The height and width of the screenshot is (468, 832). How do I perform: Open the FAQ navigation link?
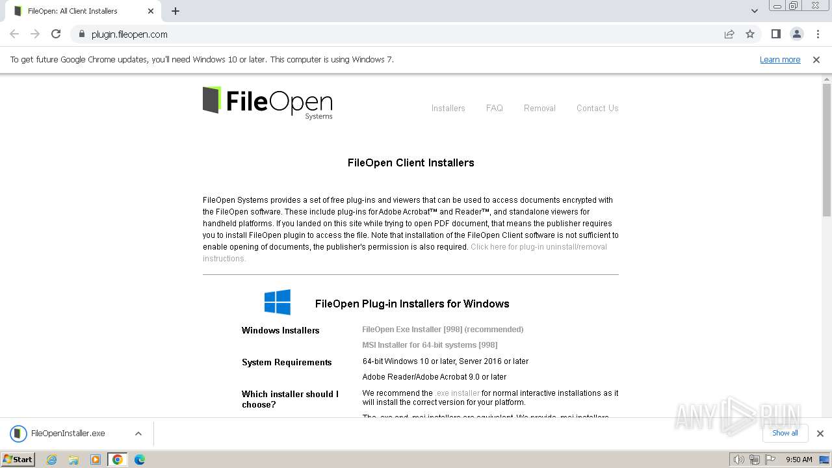(495, 109)
